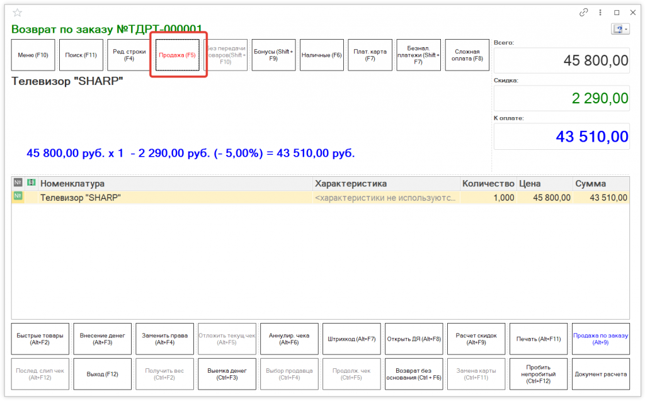Click the К оплате field showing 43 510,00

pos(561,137)
